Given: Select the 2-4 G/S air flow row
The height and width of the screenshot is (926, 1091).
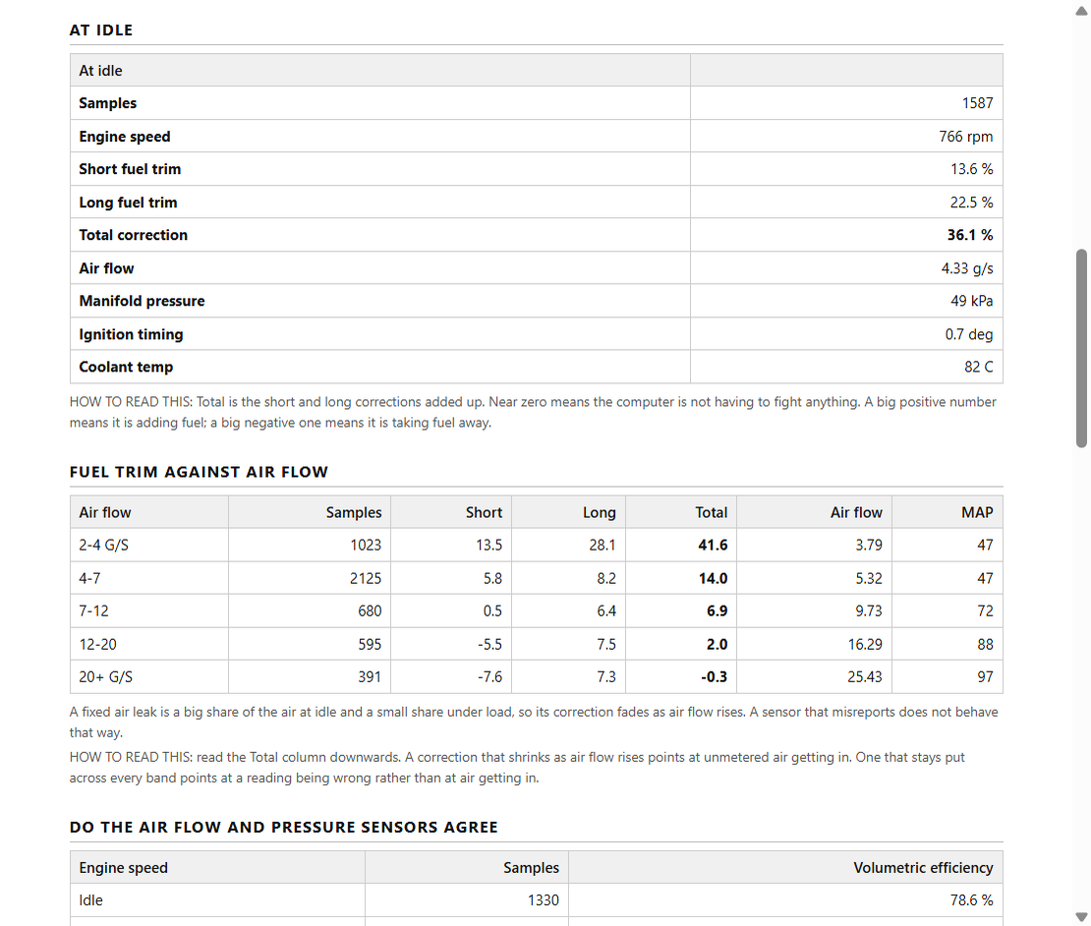Looking at the screenshot, I should 537,545.
